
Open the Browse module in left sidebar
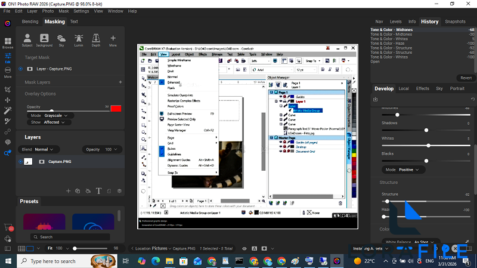pos(8,43)
